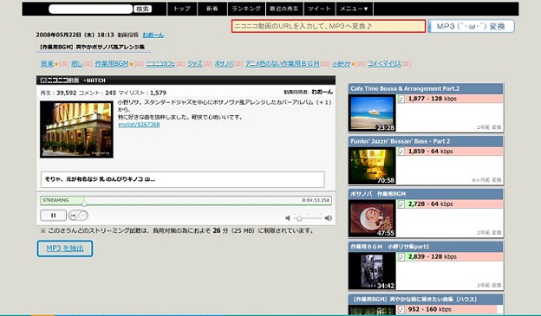Click music note icon on Funkn' Jazzn' card

[401, 152]
